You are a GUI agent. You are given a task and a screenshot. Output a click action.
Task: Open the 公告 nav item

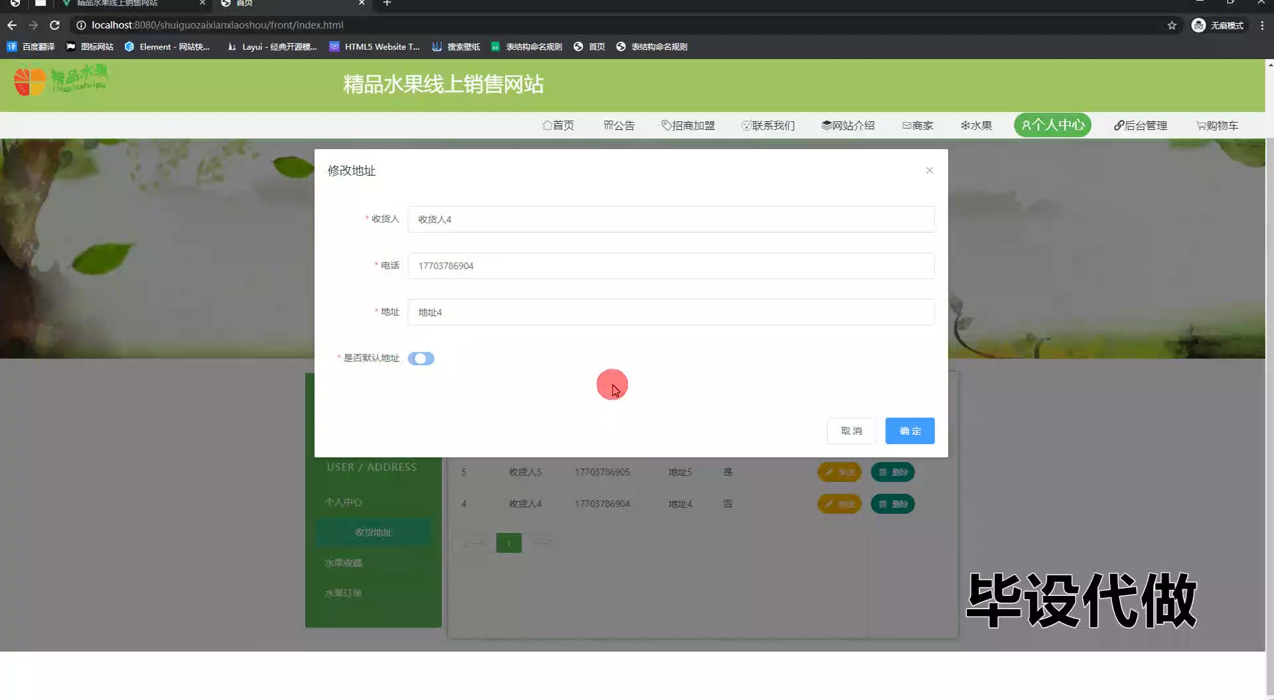619,125
